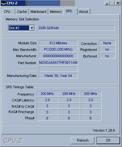Click the Frequency cell above CAS 3.0

click(x=91, y=94)
